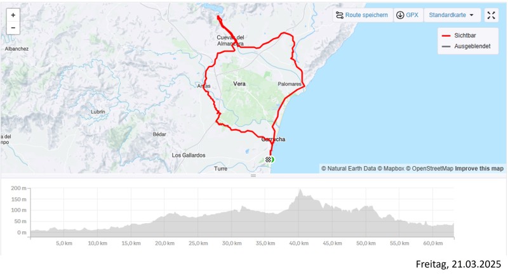Click the gray Ausgeblendet legend line

point(446,46)
